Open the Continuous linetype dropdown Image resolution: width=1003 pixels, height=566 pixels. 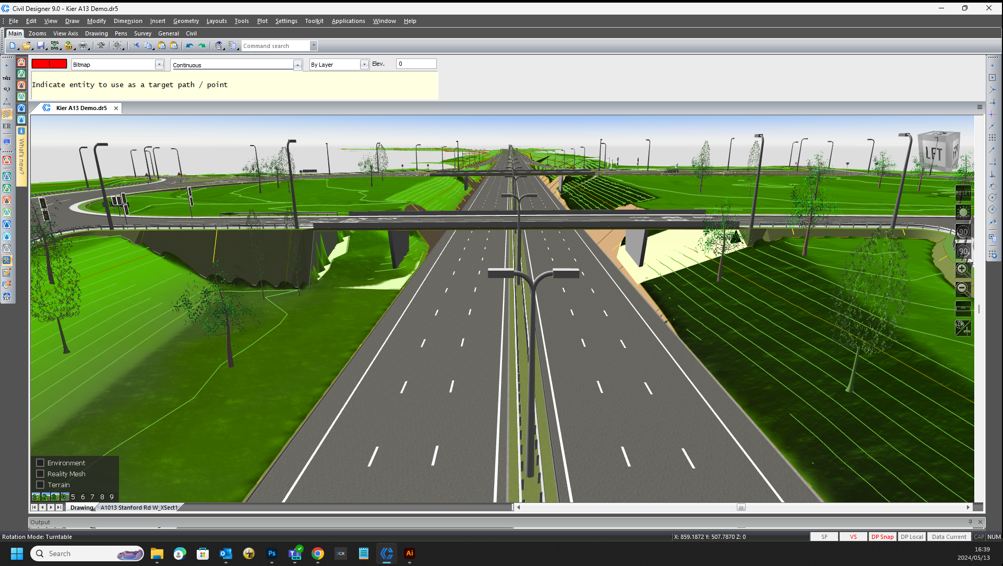tap(297, 64)
